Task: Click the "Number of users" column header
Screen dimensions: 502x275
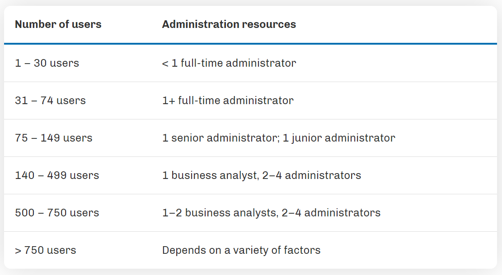Action: click(x=58, y=24)
